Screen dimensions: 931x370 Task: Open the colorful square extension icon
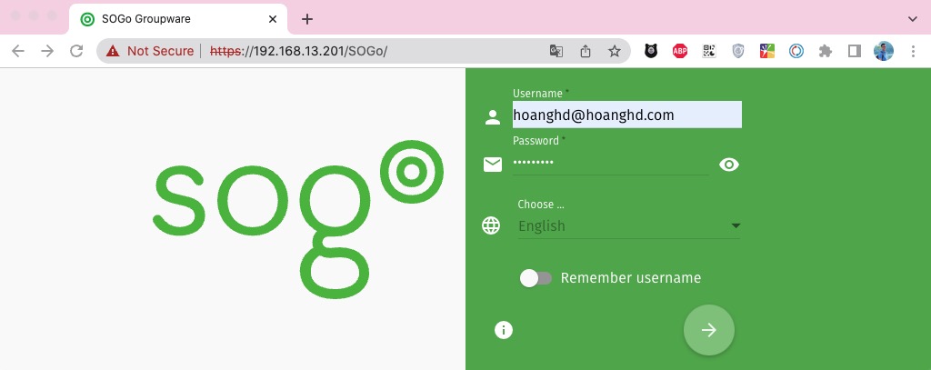click(767, 51)
